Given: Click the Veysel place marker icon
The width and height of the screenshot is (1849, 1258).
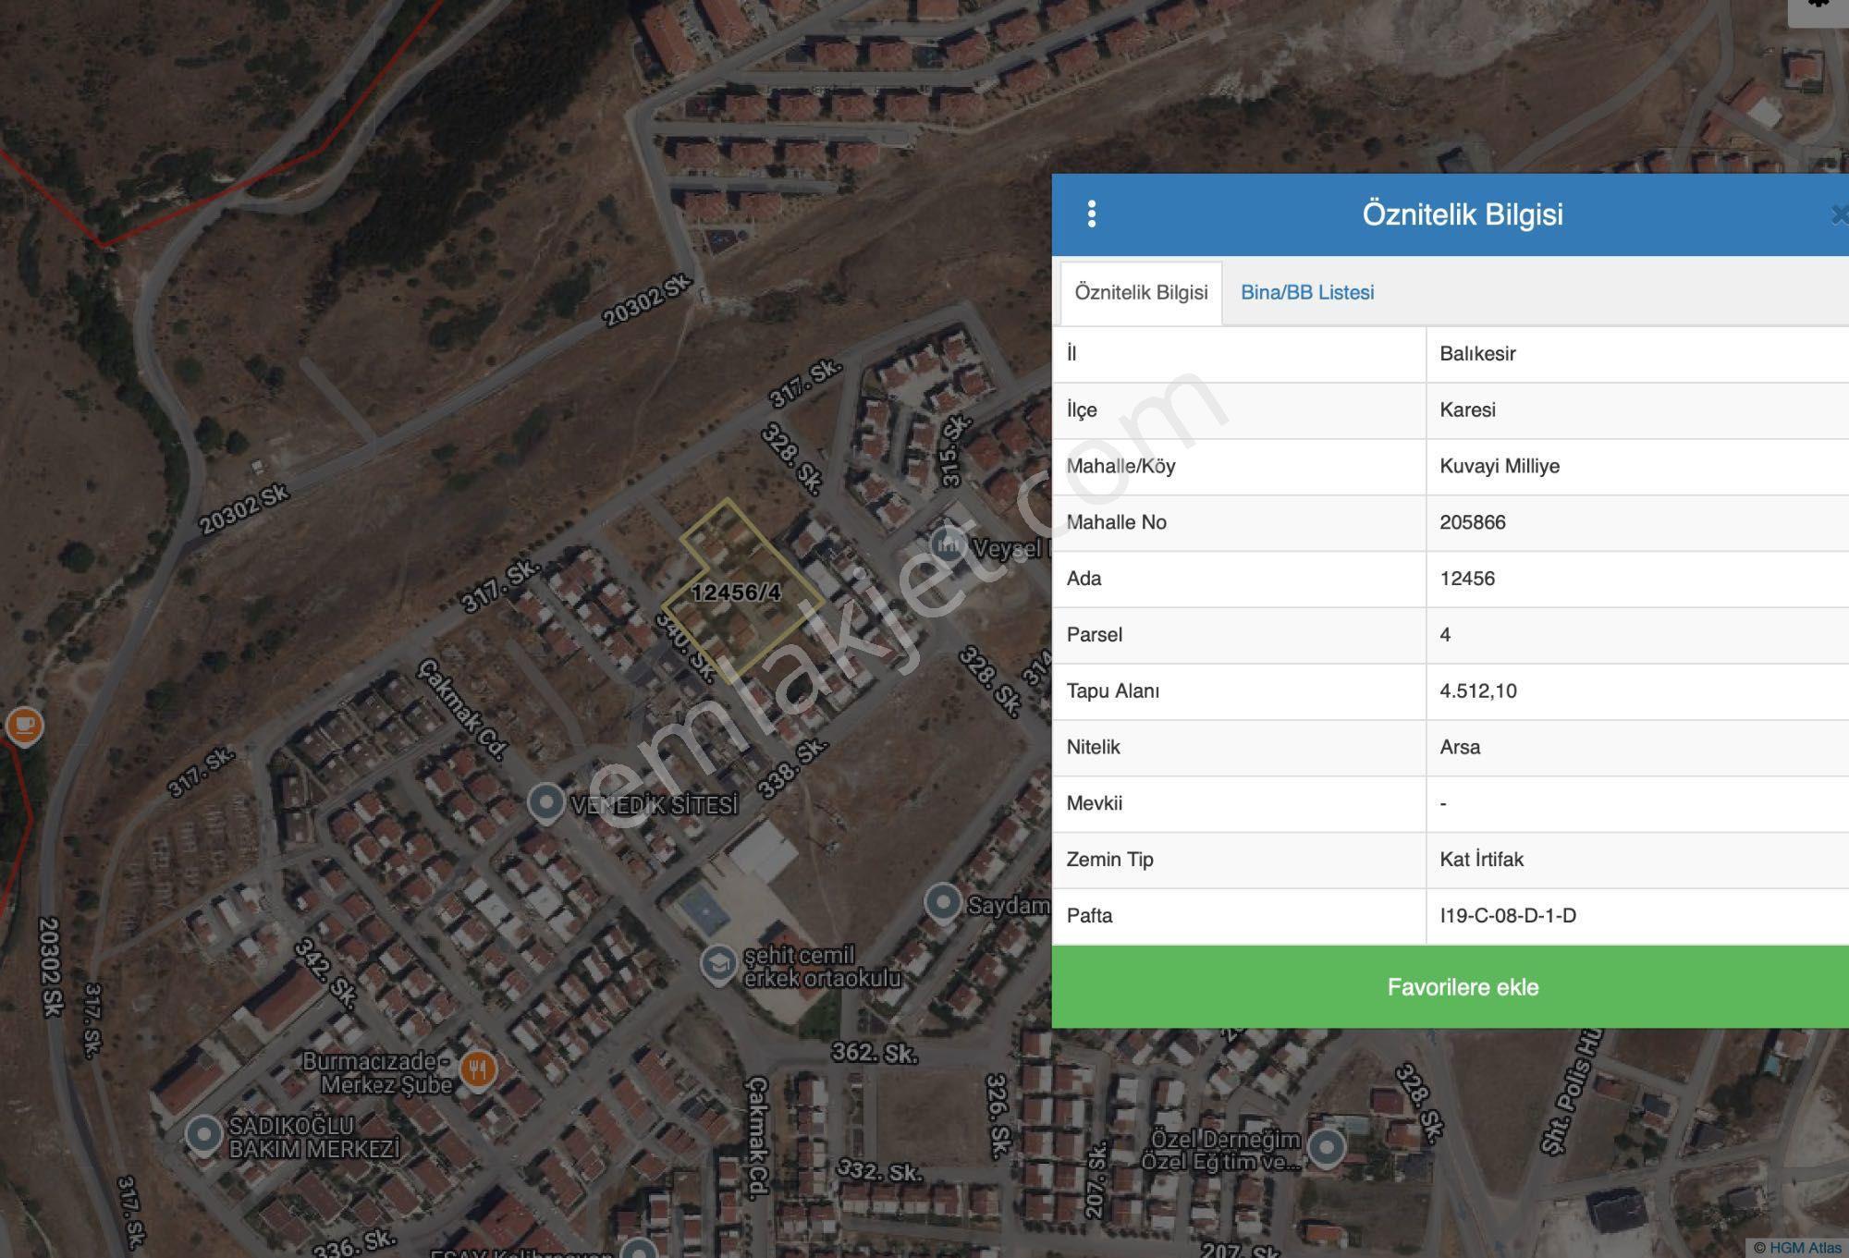Looking at the screenshot, I should (949, 545).
